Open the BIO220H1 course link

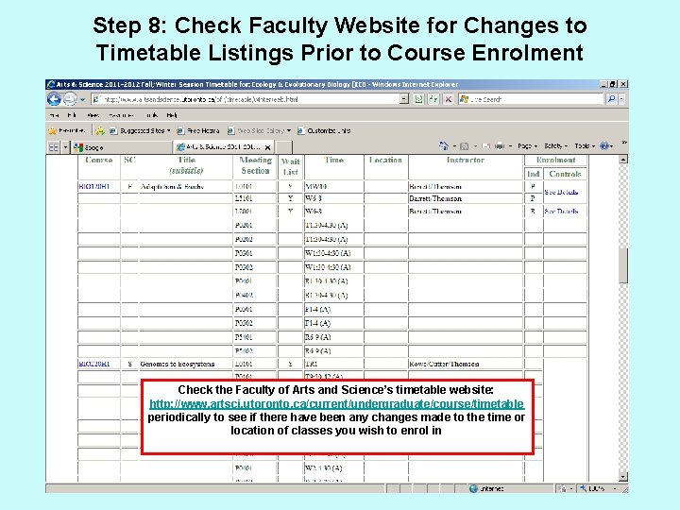94,364
